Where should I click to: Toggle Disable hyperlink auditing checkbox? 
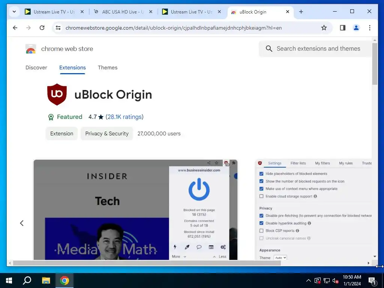click(x=261, y=223)
